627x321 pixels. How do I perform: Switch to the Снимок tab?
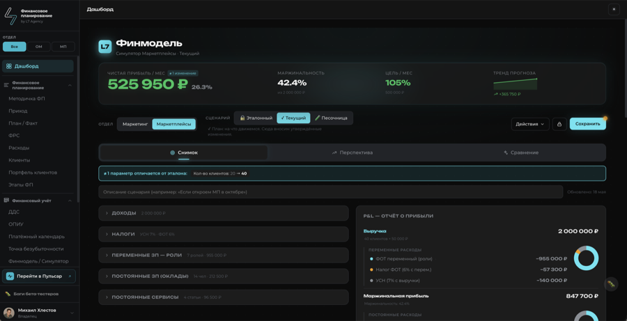click(183, 152)
